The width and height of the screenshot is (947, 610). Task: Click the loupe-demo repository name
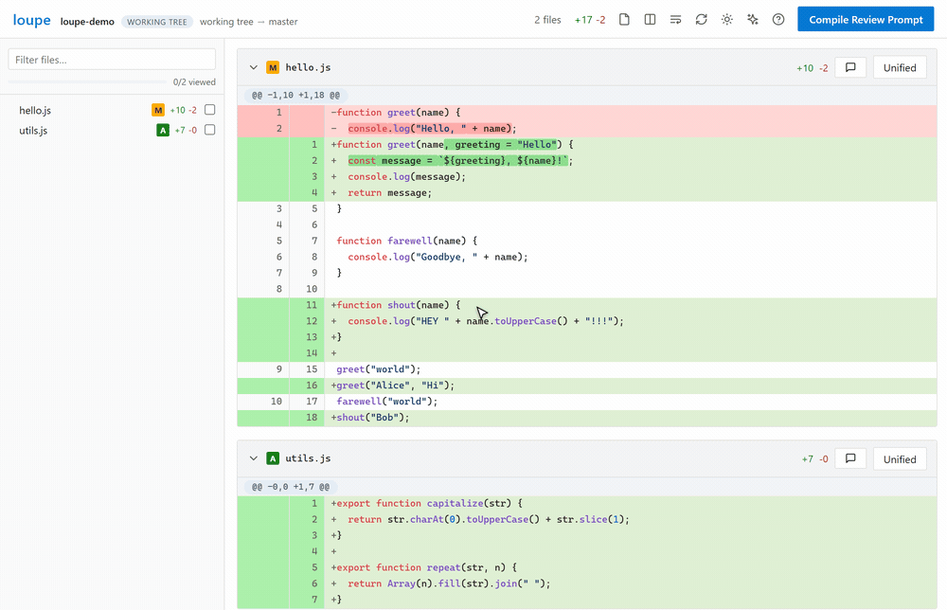pos(87,22)
